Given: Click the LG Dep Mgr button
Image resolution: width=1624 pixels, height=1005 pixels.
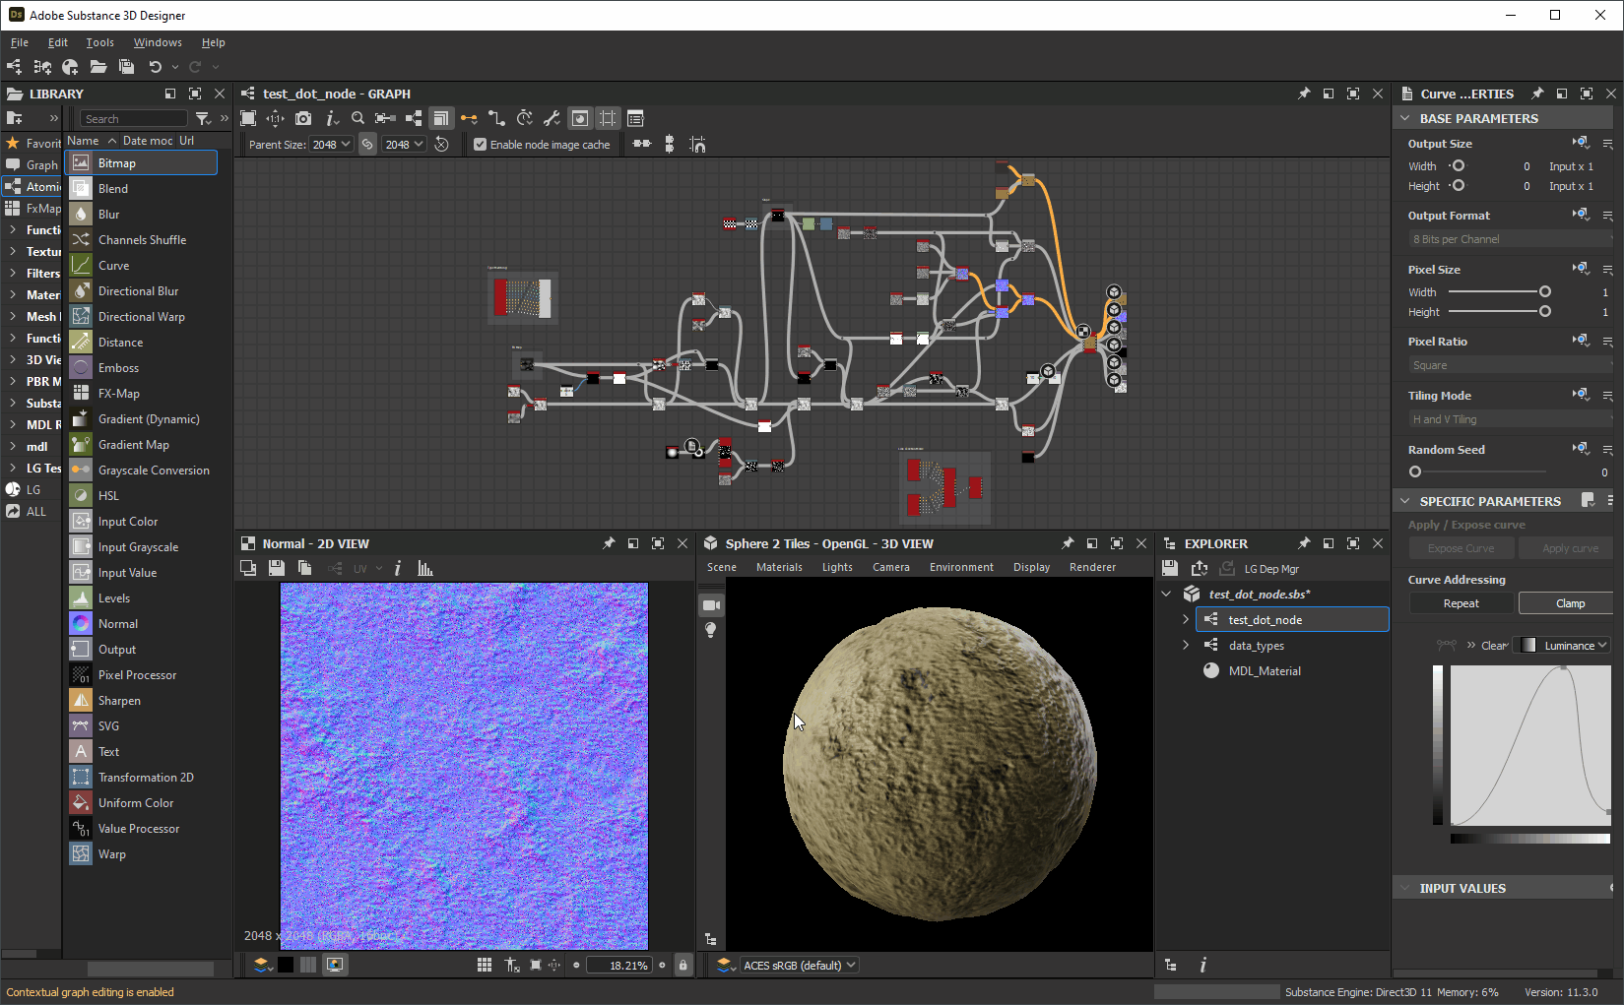Looking at the screenshot, I should click(1270, 569).
